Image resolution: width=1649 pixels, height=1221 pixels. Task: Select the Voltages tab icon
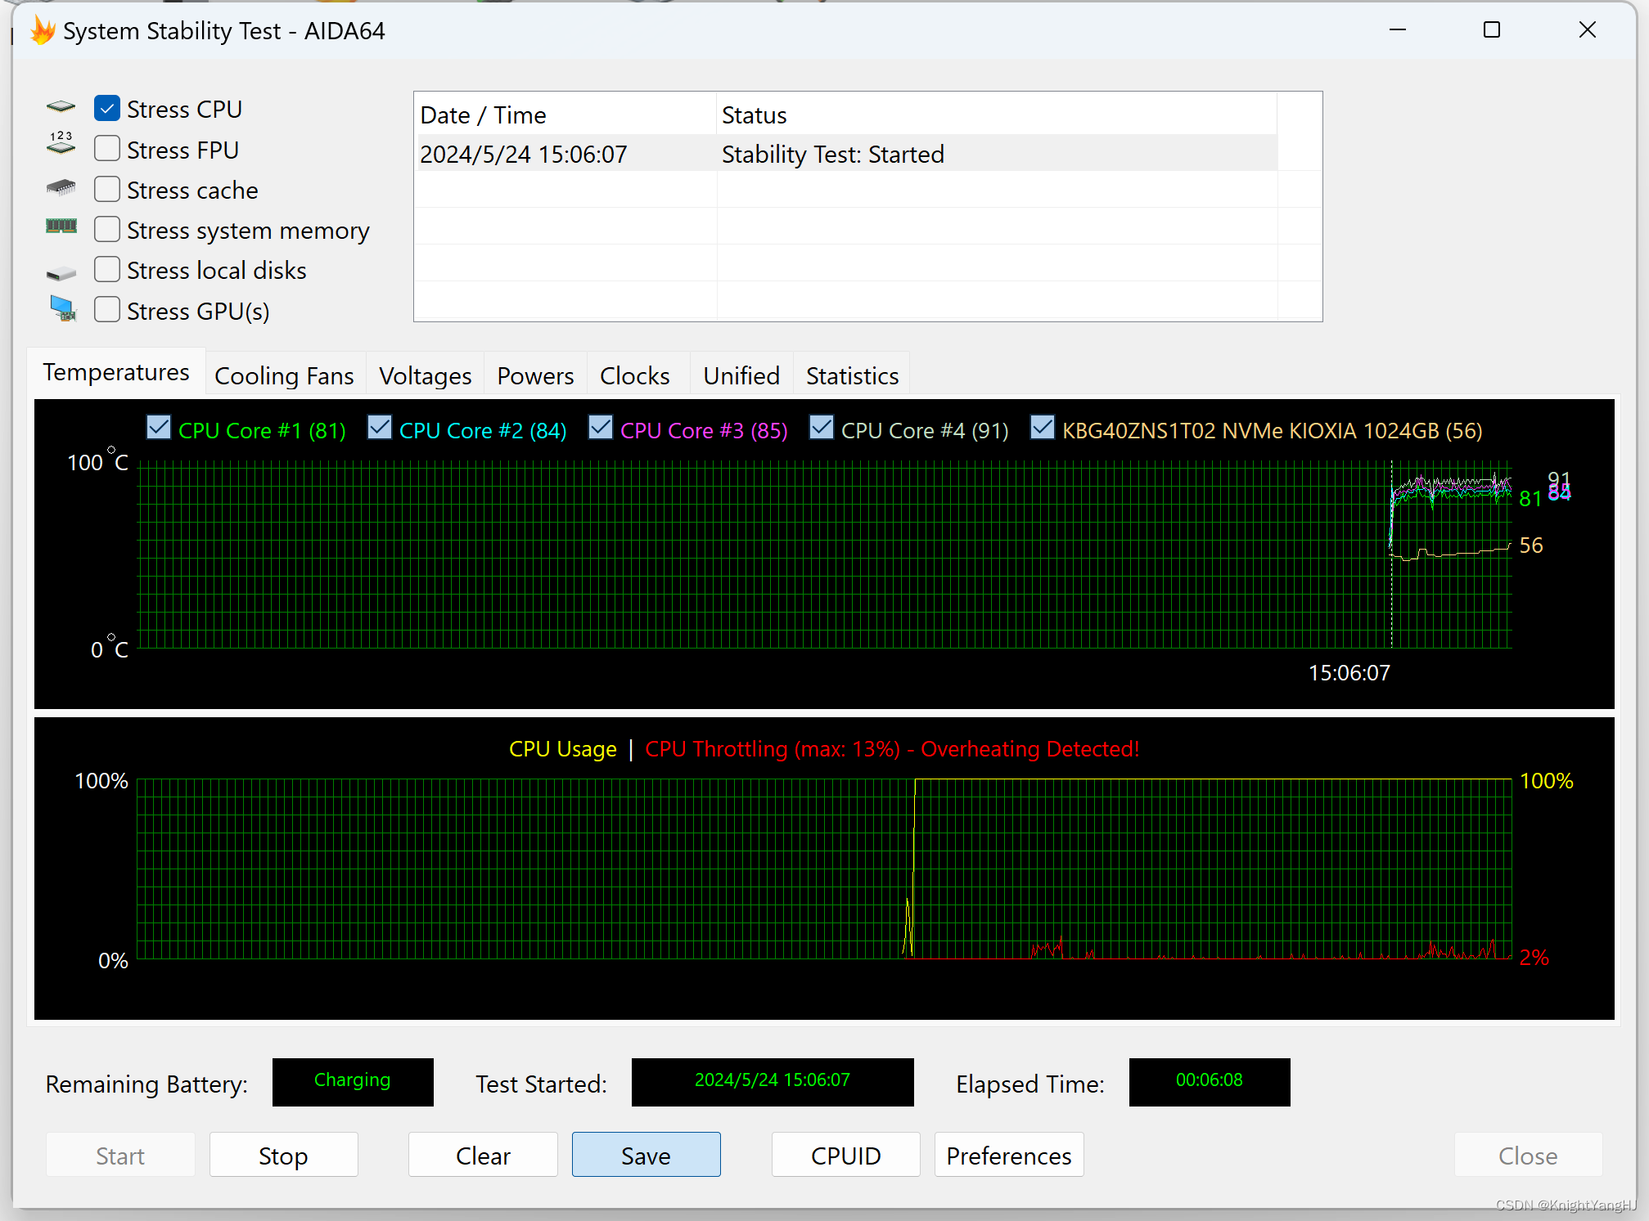click(425, 375)
